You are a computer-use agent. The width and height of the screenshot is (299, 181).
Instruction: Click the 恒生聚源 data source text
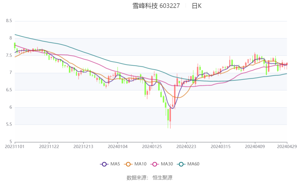click(162, 178)
